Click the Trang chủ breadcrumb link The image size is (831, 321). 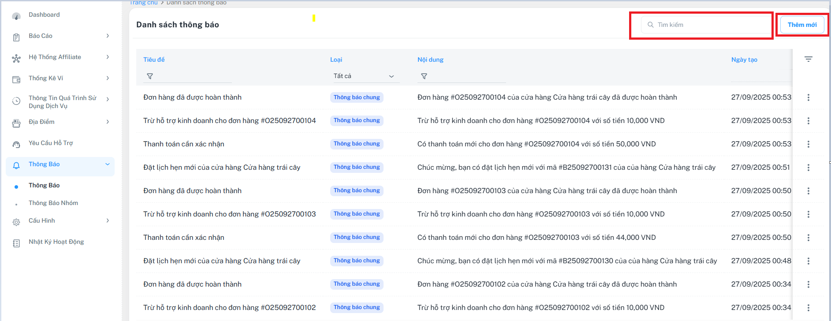(x=144, y=3)
